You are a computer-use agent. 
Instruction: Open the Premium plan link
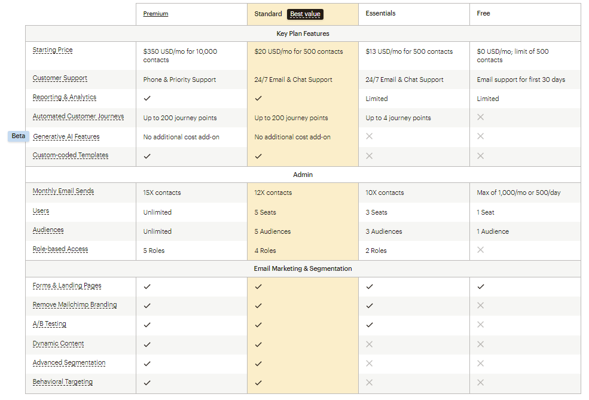(x=155, y=14)
